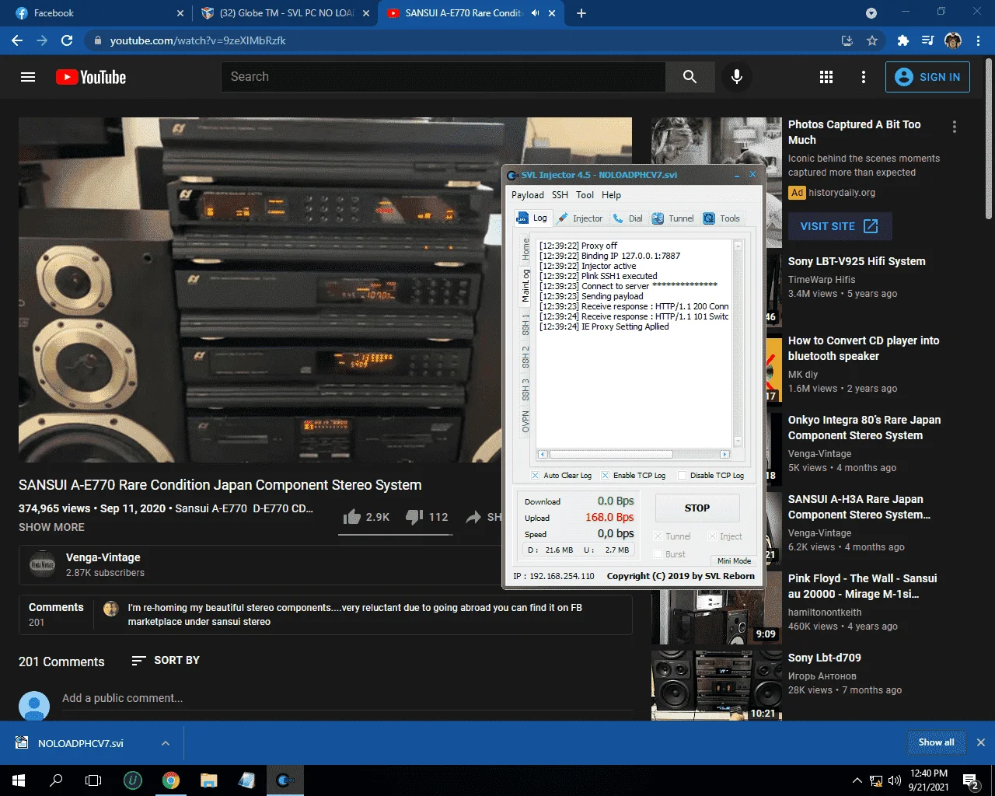The image size is (995, 796).
Task: Open Chrome media control icon
Action: (927, 40)
